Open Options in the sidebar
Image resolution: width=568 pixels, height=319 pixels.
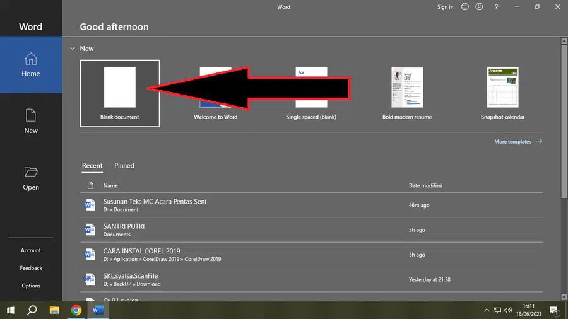[x=31, y=286]
